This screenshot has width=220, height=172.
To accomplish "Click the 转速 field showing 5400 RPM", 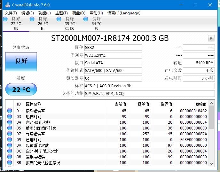I will pyautogui.click(x=199, y=63).
